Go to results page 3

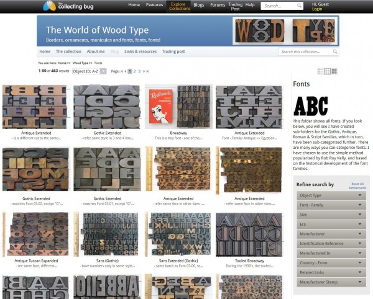click(x=139, y=71)
